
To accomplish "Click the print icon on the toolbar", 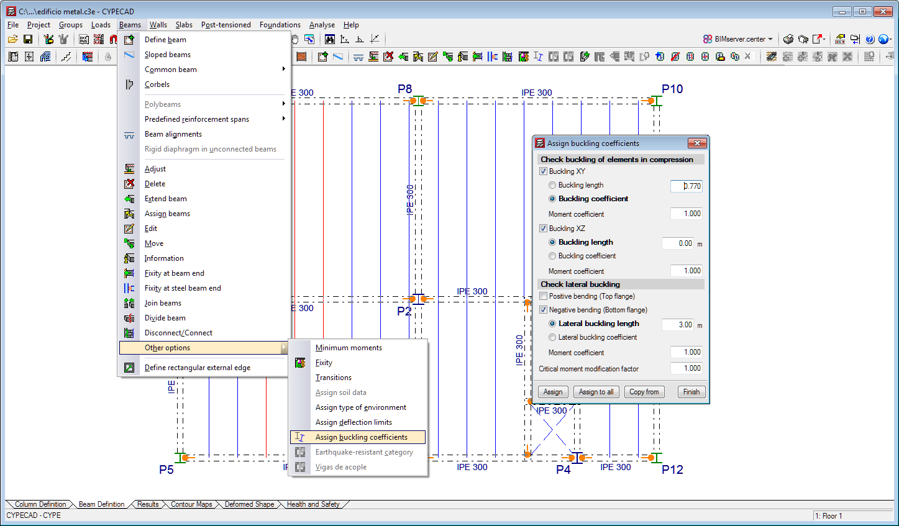I will pyautogui.click(x=788, y=39).
